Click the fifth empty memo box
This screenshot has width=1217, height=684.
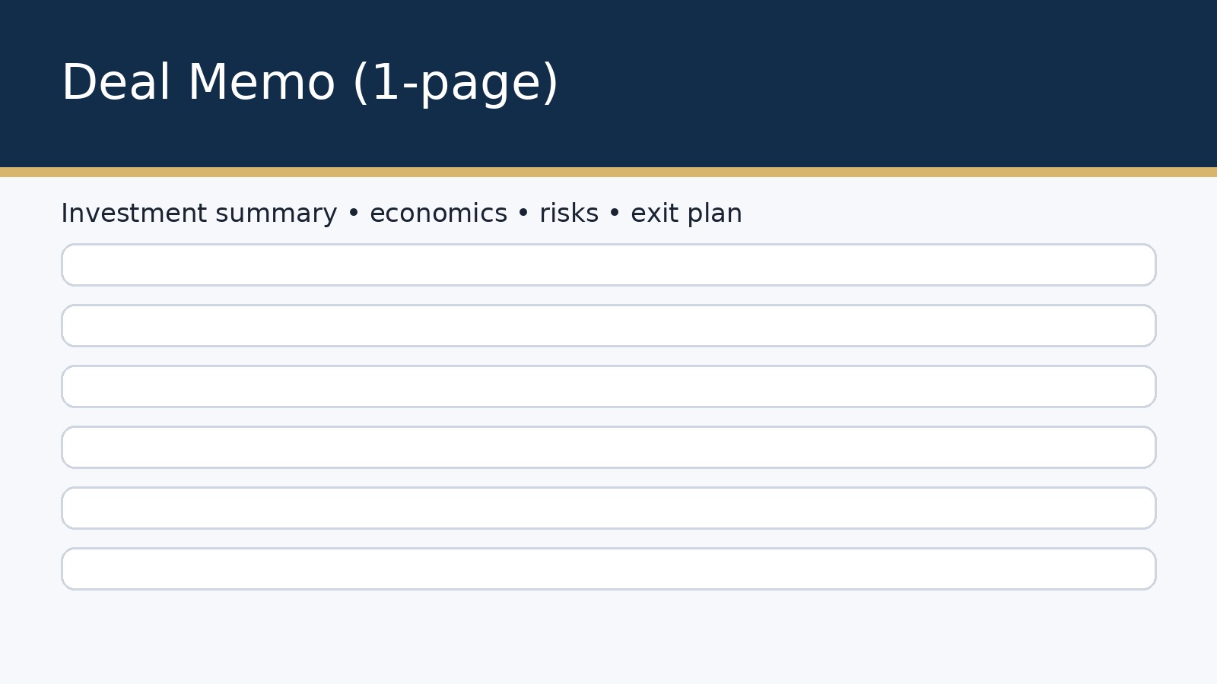[x=608, y=508]
